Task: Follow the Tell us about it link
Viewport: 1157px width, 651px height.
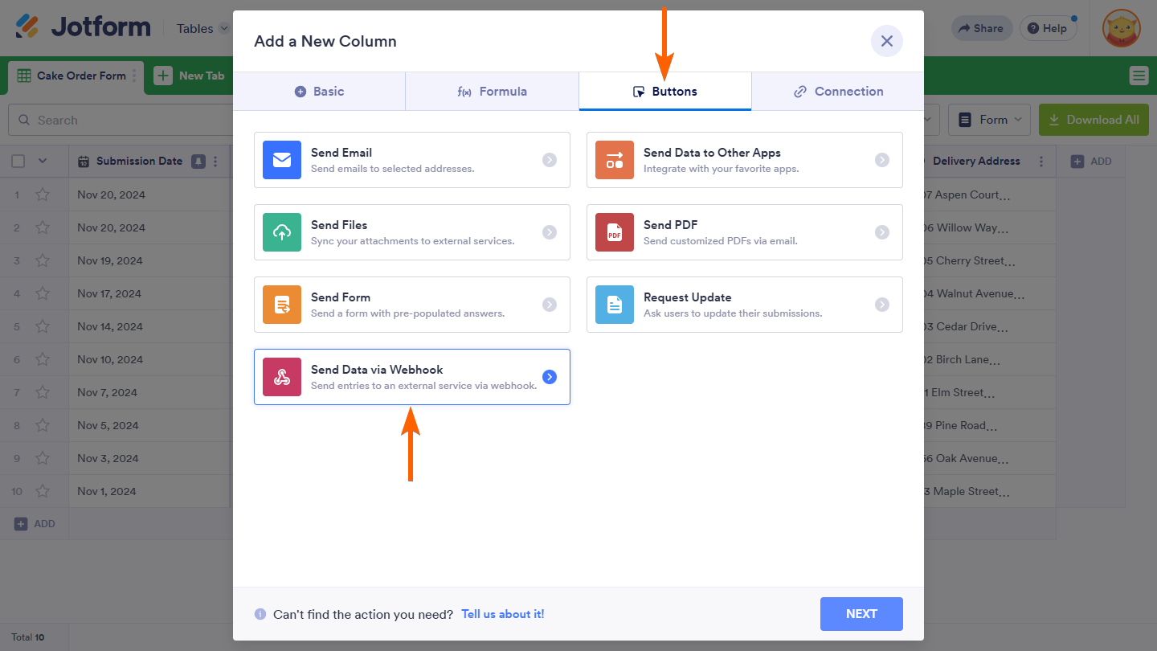Action: (502, 614)
